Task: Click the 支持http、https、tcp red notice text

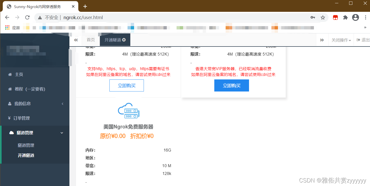Action: coord(128,69)
